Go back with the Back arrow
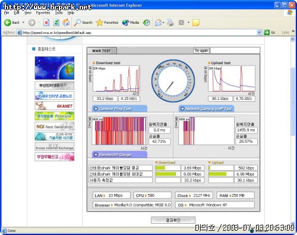297x235 pixels. 12,23
